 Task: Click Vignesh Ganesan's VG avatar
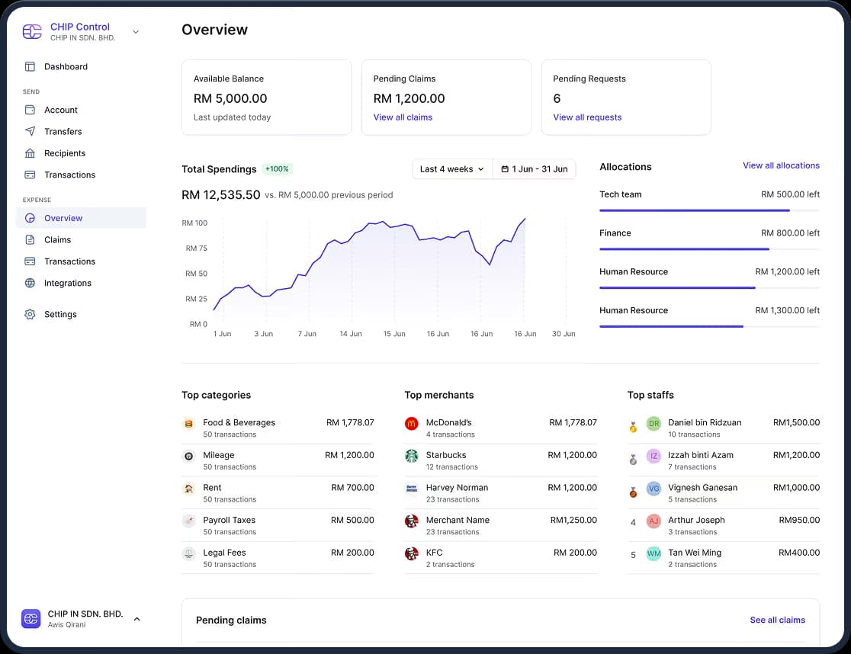654,489
